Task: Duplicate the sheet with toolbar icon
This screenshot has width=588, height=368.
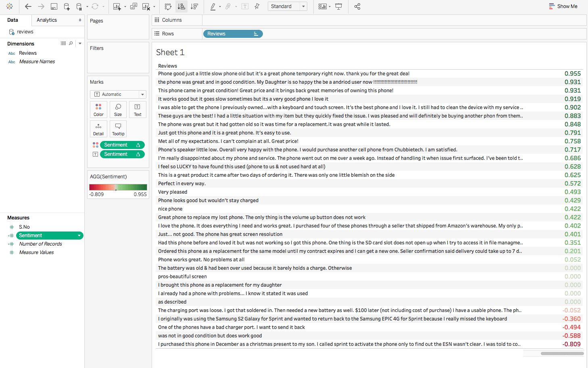Action: (x=134, y=6)
